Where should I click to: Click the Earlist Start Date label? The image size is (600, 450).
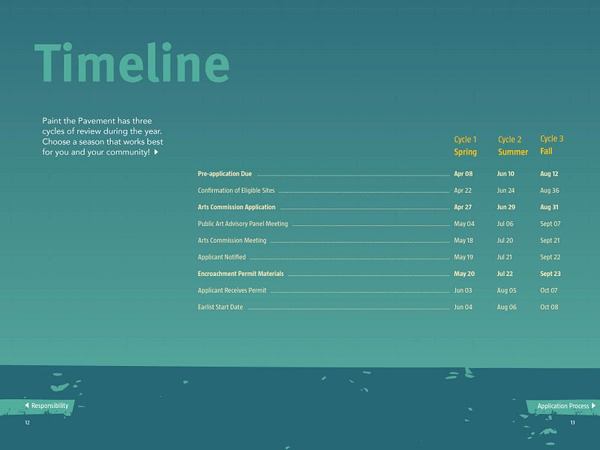(220, 307)
